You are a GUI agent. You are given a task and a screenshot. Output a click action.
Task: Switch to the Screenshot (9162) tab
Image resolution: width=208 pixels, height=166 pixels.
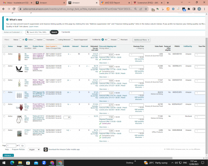click(x=147, y=2)
